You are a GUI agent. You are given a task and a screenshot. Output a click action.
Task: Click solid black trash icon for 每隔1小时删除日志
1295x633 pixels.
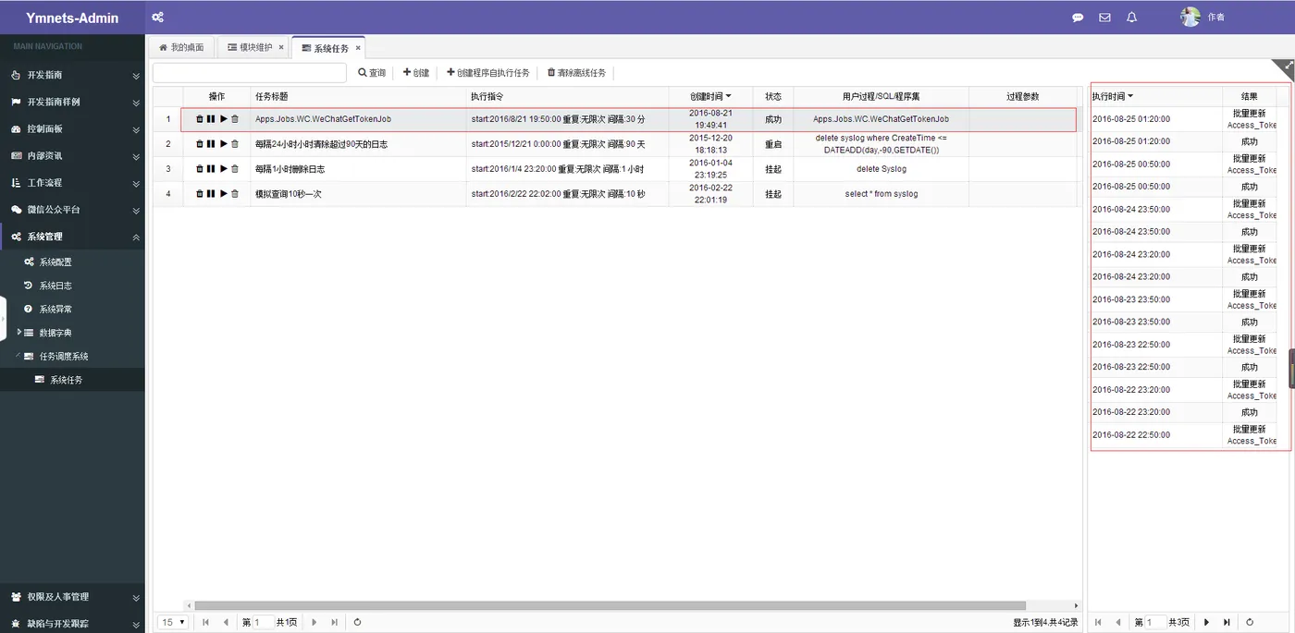(199, 168)
